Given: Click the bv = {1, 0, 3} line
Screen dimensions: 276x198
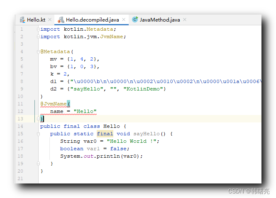Looking at the screenshot, I should point(75,66).
